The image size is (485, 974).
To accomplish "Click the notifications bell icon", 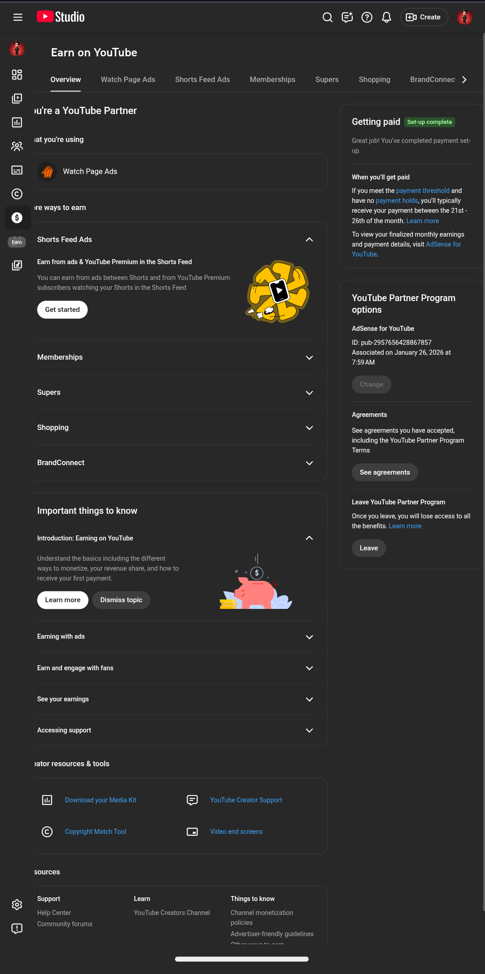I will 386,17.
